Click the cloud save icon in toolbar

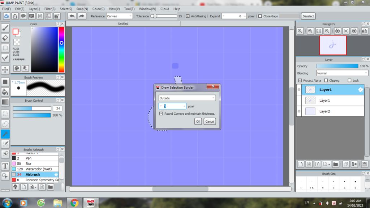click(x=7, y=16)
